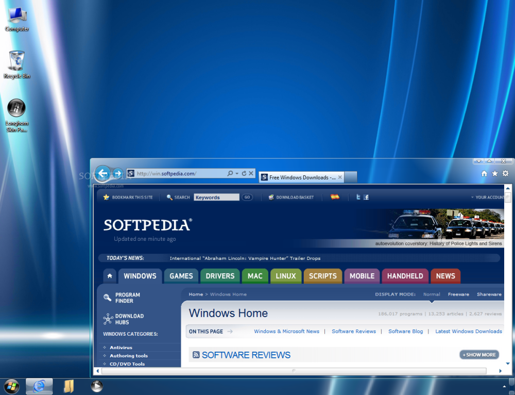The width and height of the screenshot is (515, 395).
Task: Expand Show More software reviews
Action: 479,355
